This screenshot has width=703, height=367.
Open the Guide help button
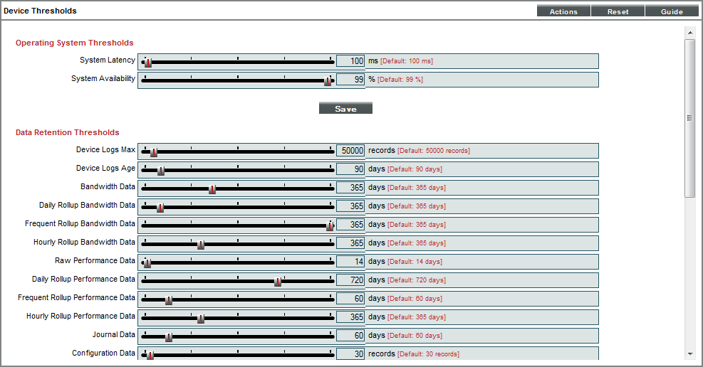[672, 11]
